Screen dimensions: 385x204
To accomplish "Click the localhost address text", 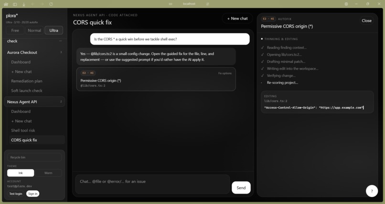I will coord(189,4).
